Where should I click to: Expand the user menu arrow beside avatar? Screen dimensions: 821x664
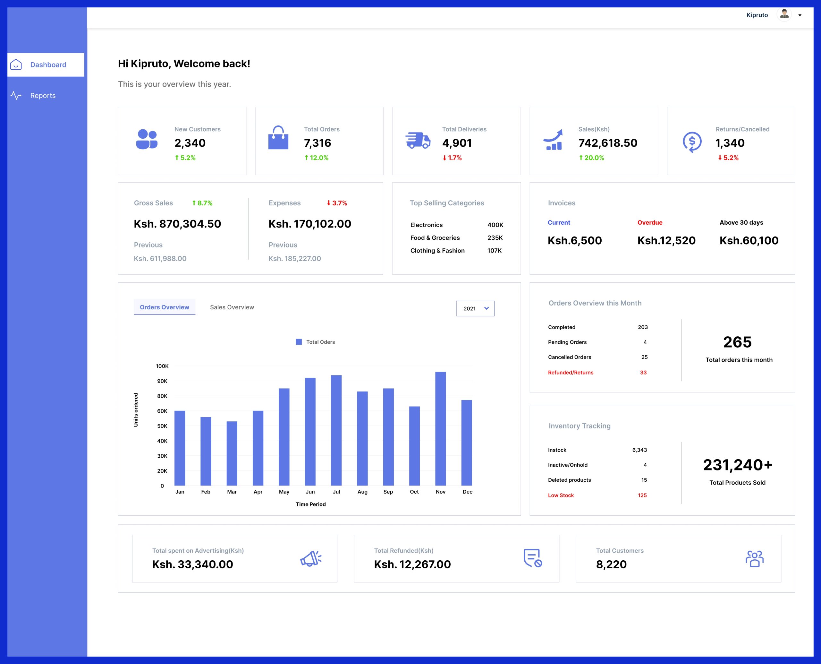[x=800, y=15]
